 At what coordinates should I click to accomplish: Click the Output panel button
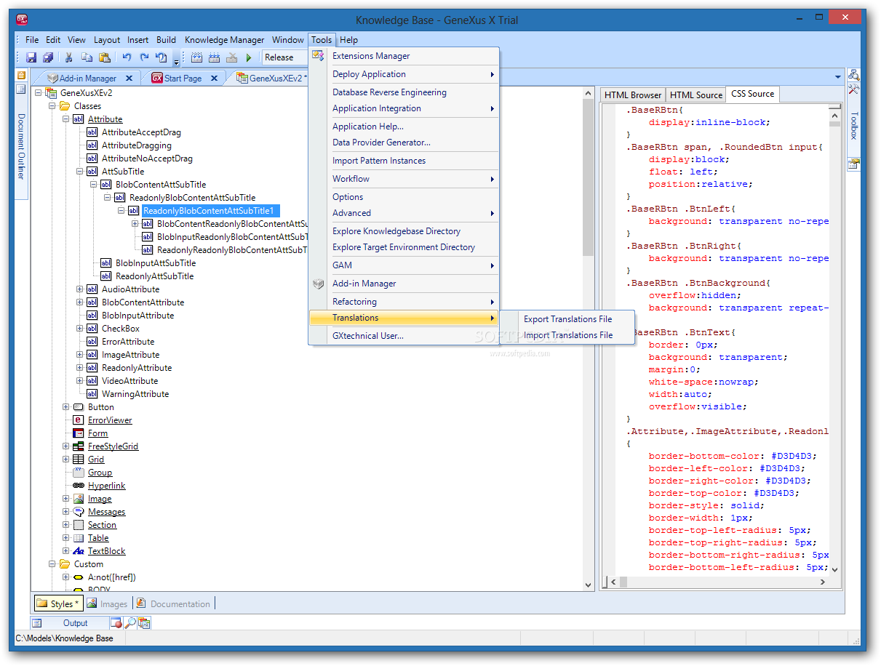coord(69,623)
